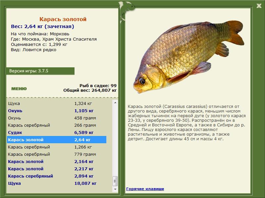
Task: Click the Общий вес: 264,807 кг text
Action: 90,90
